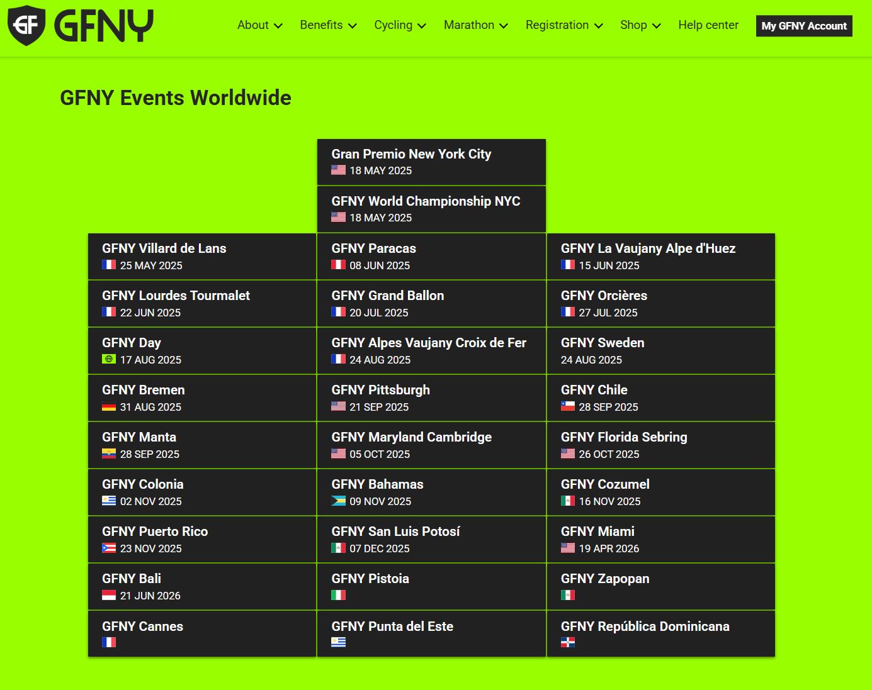This screenshot has height=690, width=872.
Task: Click the Indonesian flag under GFNY Bali
Action: (109, 595)
